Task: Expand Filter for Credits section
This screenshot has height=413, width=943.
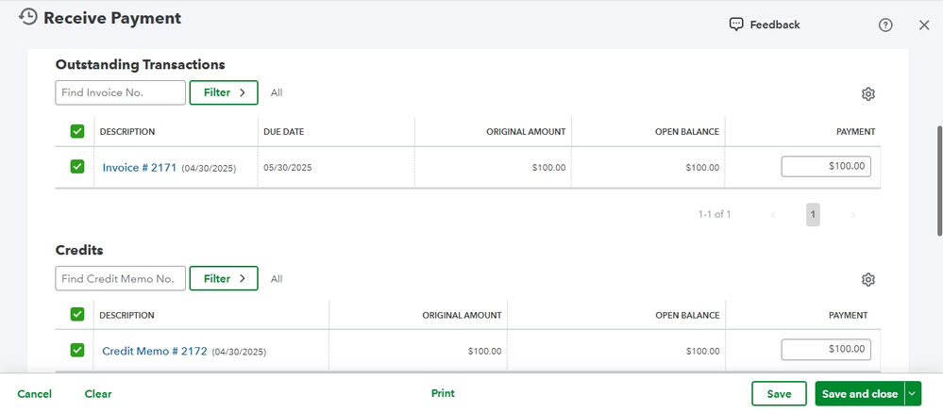Action: (224, 279)
